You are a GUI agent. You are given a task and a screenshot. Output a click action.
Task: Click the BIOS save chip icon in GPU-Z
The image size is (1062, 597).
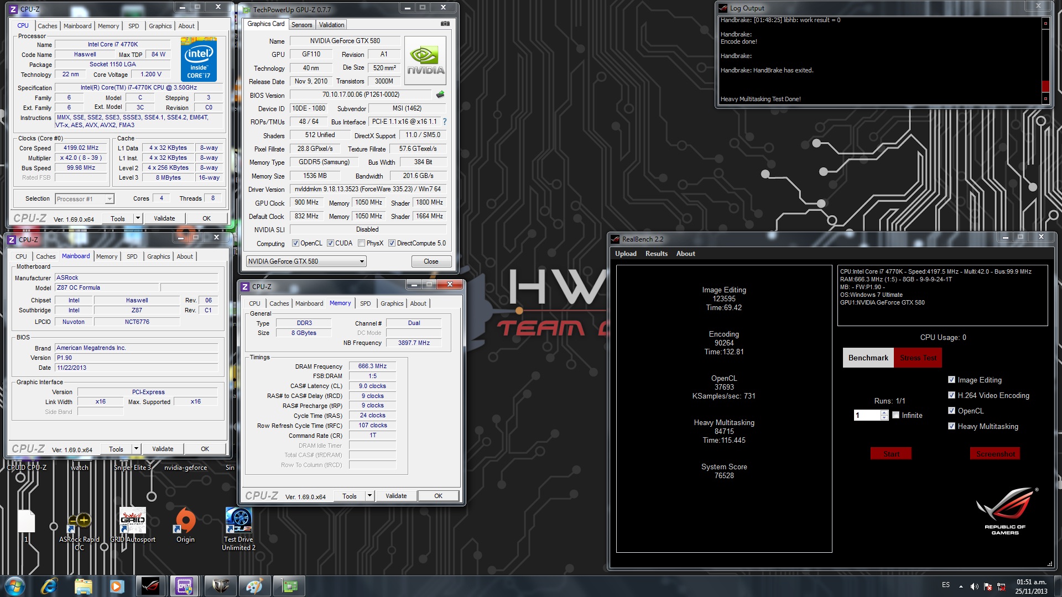click(x=440, y=95)
